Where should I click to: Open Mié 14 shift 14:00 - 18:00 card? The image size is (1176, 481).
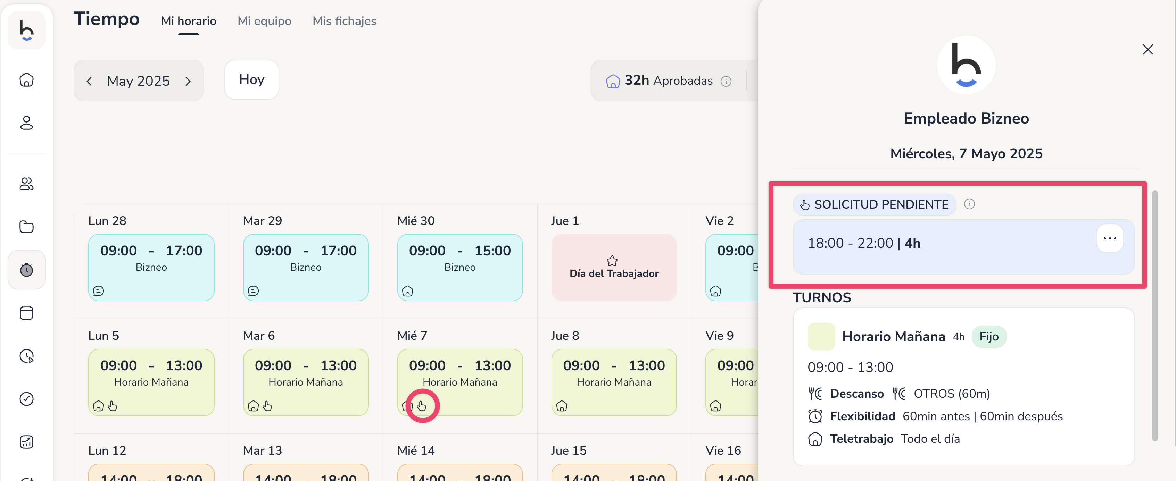pos(460,472)
